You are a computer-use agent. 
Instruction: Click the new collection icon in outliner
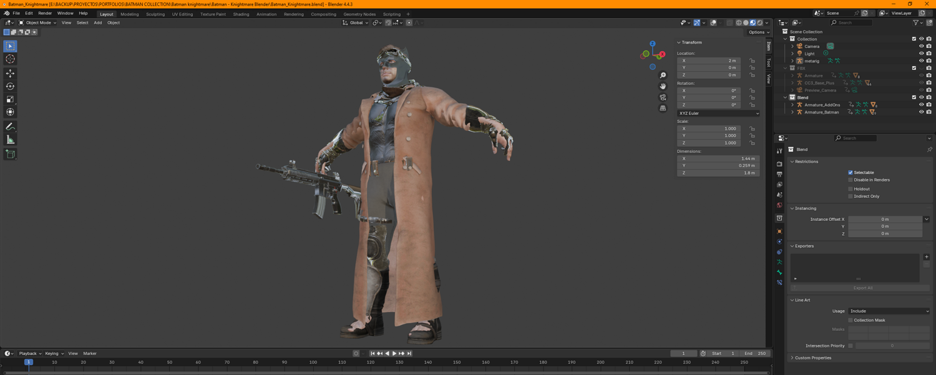tap(930, 23)
